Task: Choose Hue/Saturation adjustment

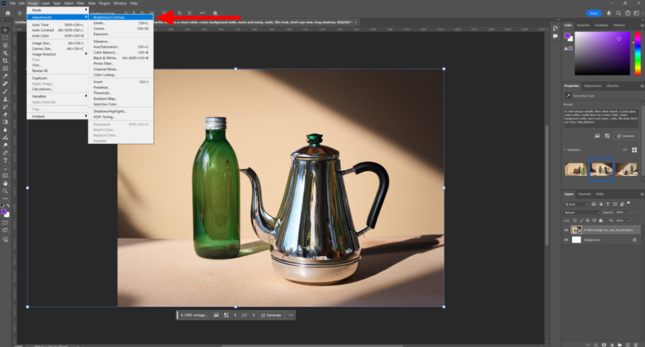Action: (x=121, y=47)
